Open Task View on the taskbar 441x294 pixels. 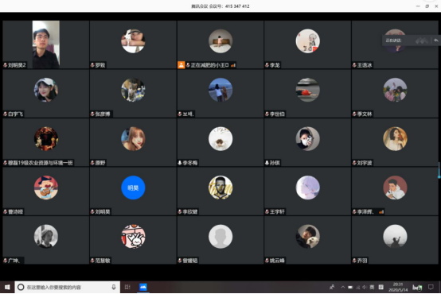click(x=127, y=287)
